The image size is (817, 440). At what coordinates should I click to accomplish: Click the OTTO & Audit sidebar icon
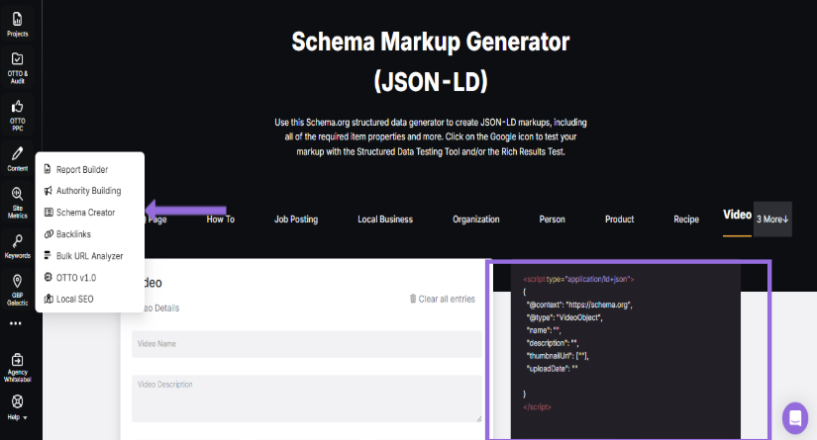coord(17,65)
